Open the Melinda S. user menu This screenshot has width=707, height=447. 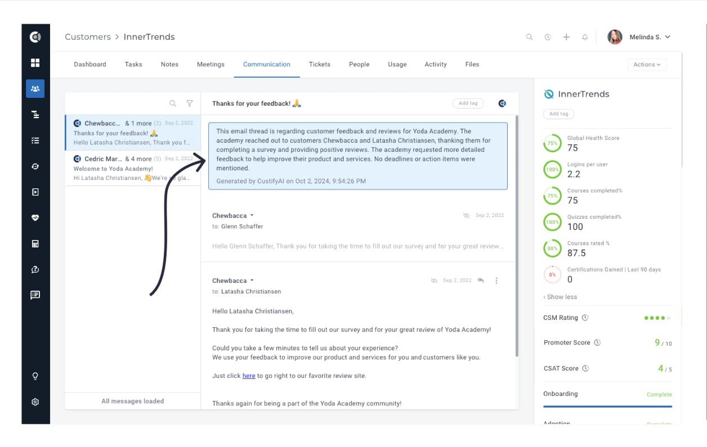(x=650, y=37)
